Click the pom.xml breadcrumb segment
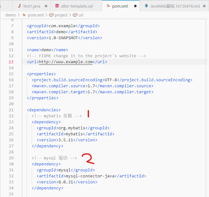This screenshot has width=209, height=197. pyautogui.click(x=36, y=15)
